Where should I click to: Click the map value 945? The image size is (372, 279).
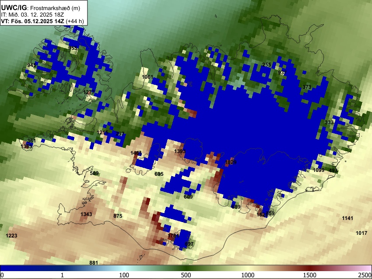pos(32,65)
